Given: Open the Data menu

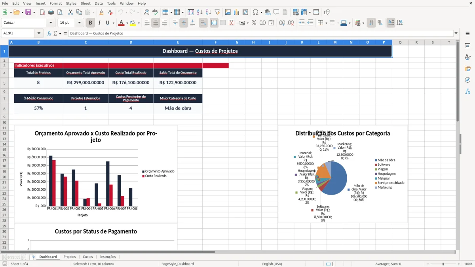Looking at the screenshot, I should [99, 3].
